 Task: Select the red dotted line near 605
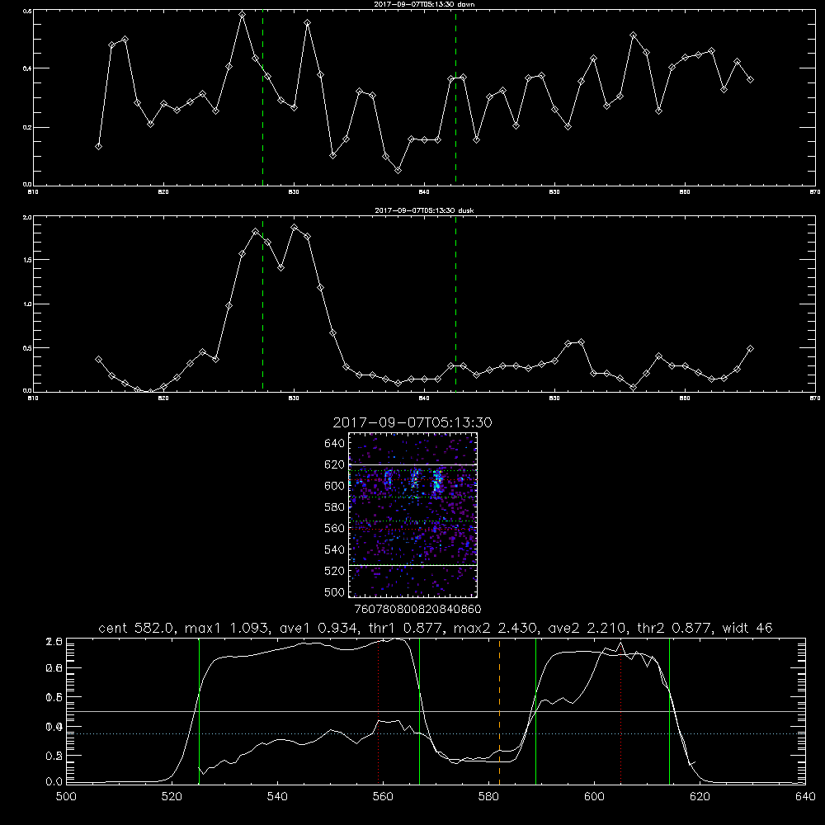(x=621, y=710)
